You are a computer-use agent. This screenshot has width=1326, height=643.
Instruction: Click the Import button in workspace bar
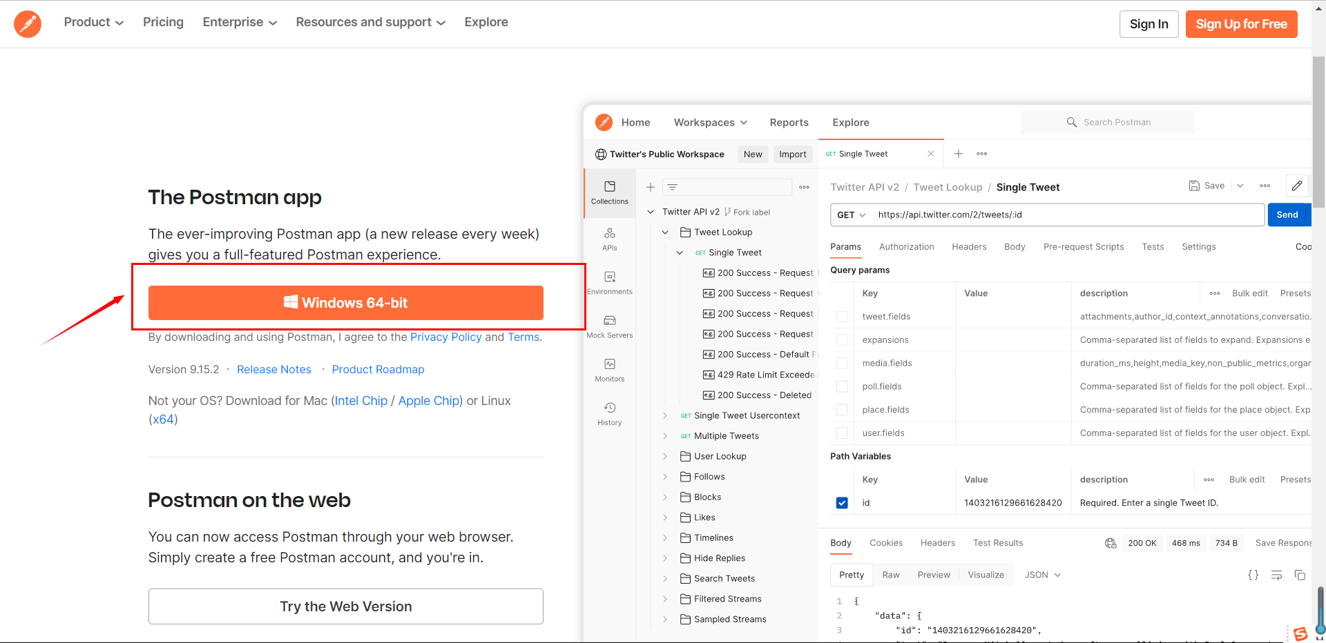792,155
